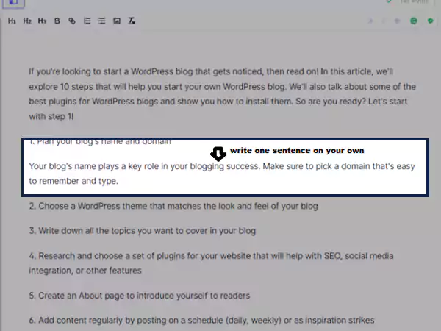The image size is (441, 331).
Task: Click the line "to remember and type."
Action: click(x=73, y=181)
